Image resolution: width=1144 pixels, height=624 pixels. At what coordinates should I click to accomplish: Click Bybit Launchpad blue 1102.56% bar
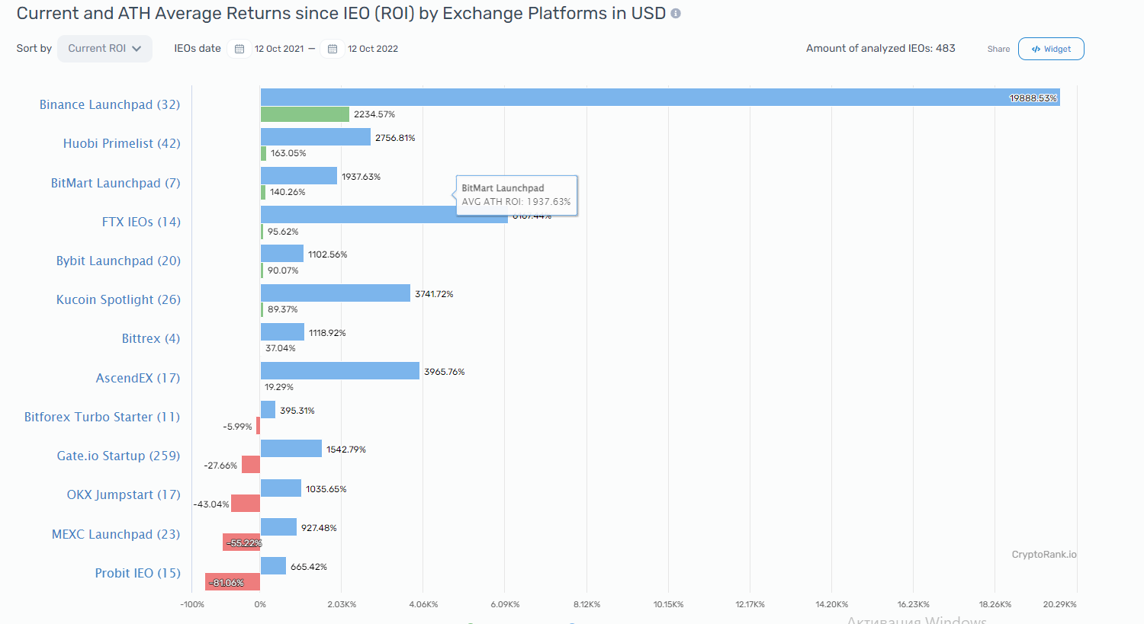(x=282, y=254)
